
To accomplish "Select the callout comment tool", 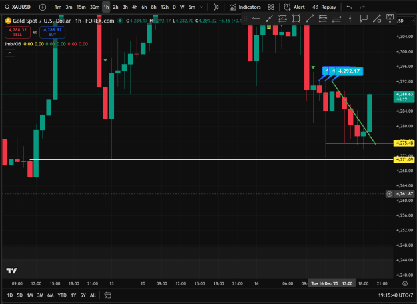I will [363, 19].
